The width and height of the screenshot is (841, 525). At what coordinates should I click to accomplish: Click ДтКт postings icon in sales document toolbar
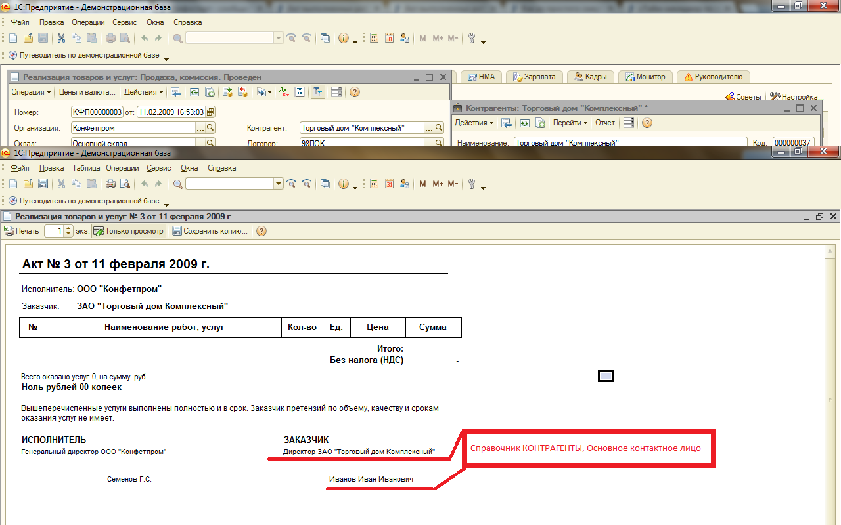click(x=284, y=92)
